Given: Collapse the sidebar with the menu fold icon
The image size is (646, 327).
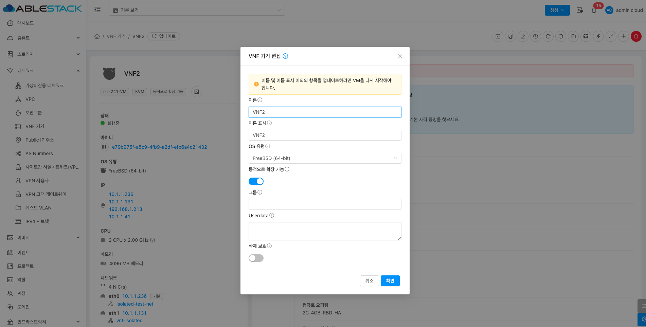Looking at the screenshot, I should [x=97, y=10].
